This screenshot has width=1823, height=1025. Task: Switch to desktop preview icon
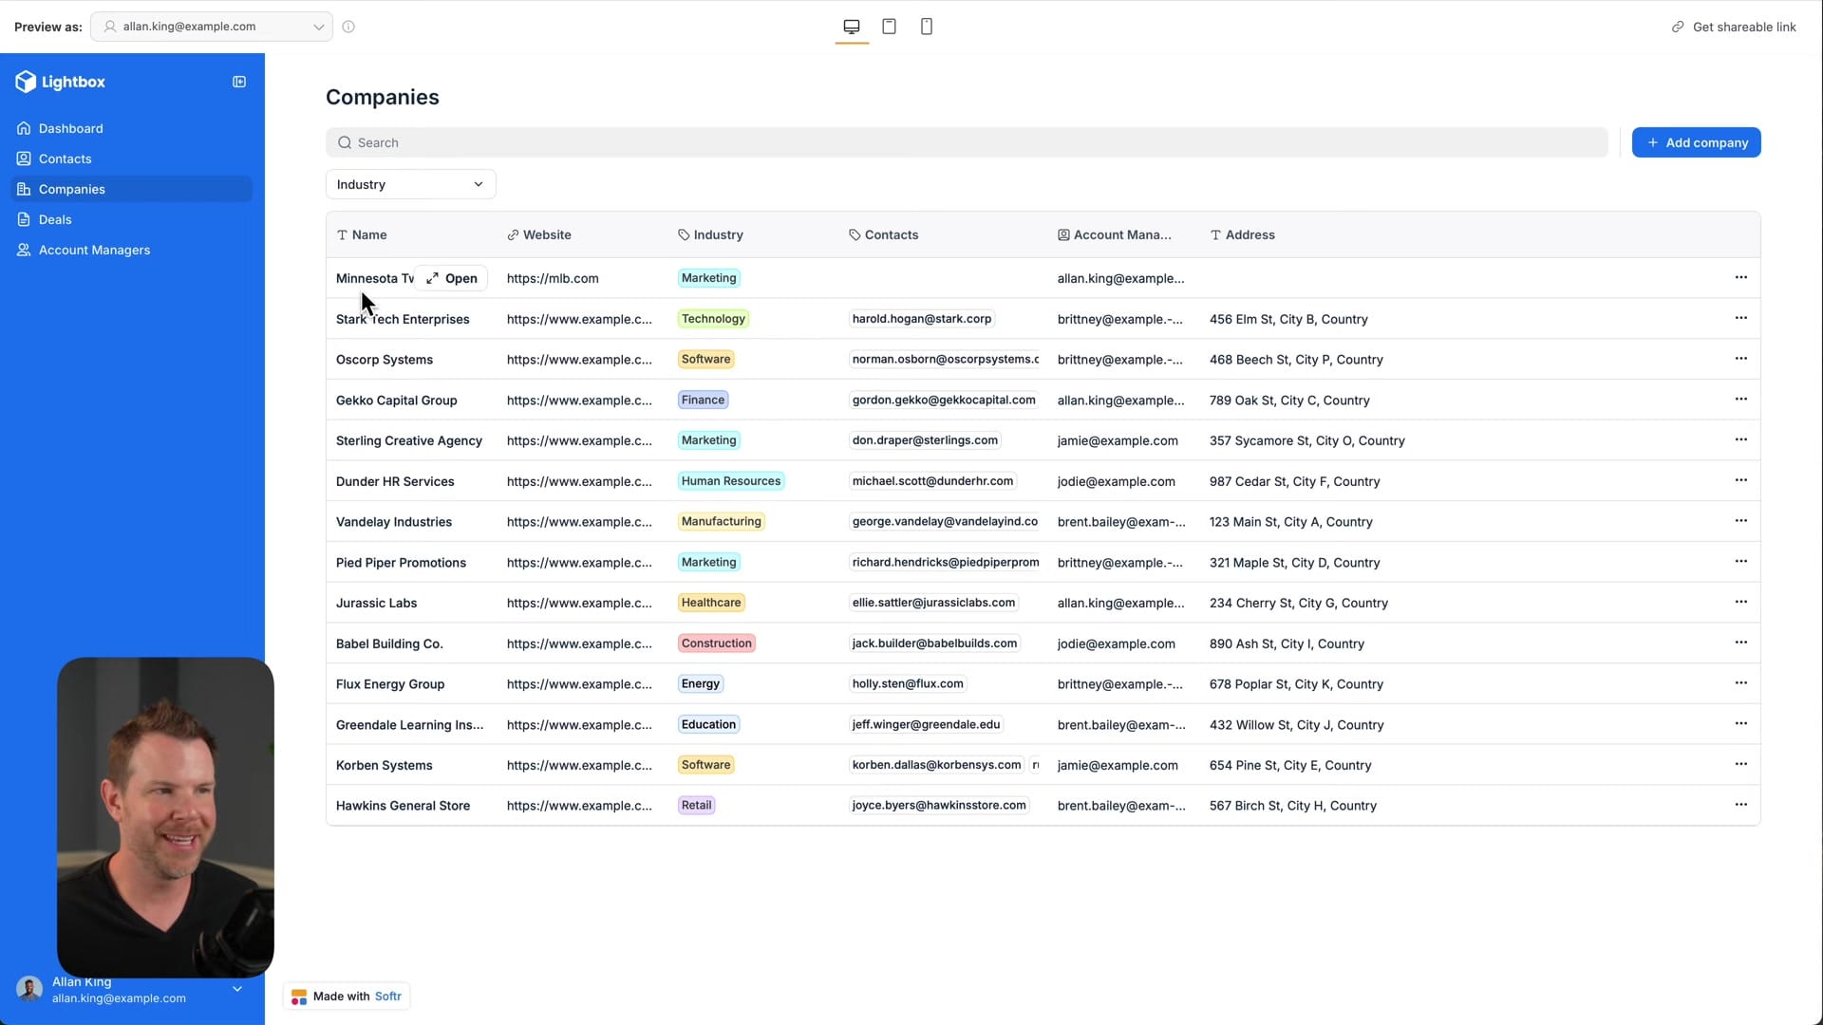(x=852, y=27)
